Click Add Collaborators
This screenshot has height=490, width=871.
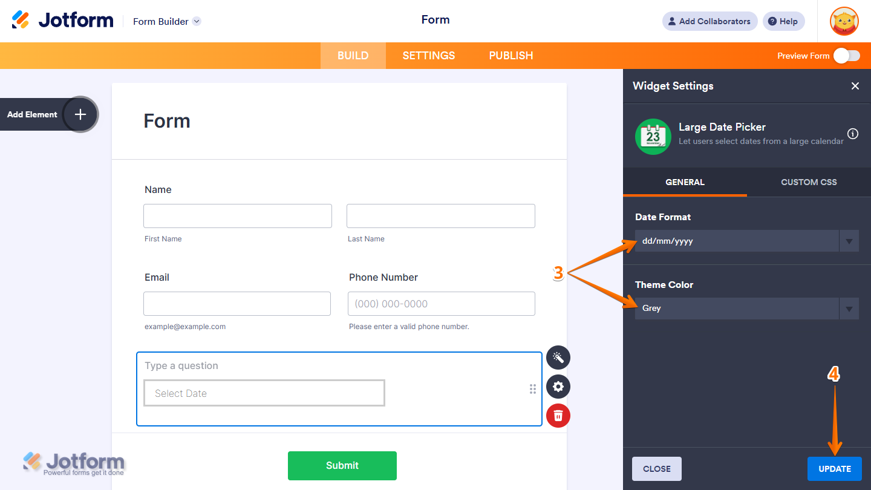[710, 21]
